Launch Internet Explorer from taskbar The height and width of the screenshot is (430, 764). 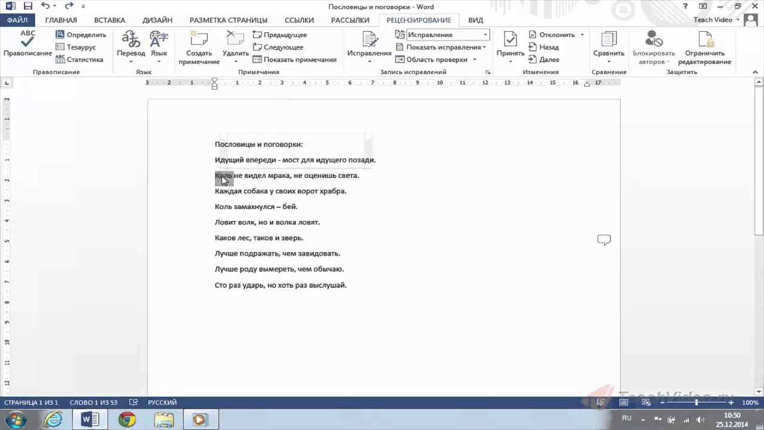(x=53, y=420)
